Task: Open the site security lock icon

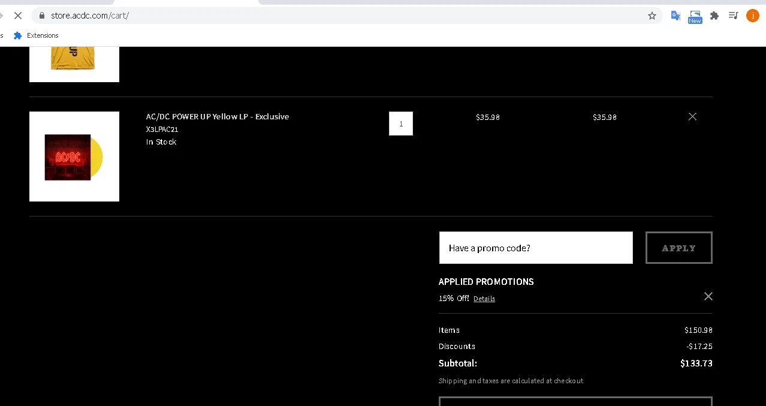Action: (x=41, y=16)
